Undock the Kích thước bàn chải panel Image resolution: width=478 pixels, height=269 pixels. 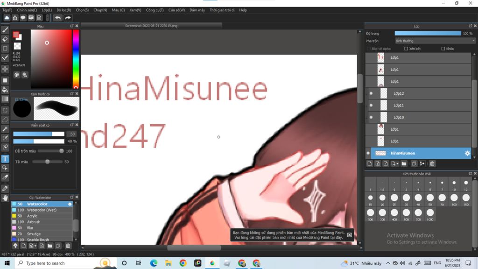coord(471,173)
